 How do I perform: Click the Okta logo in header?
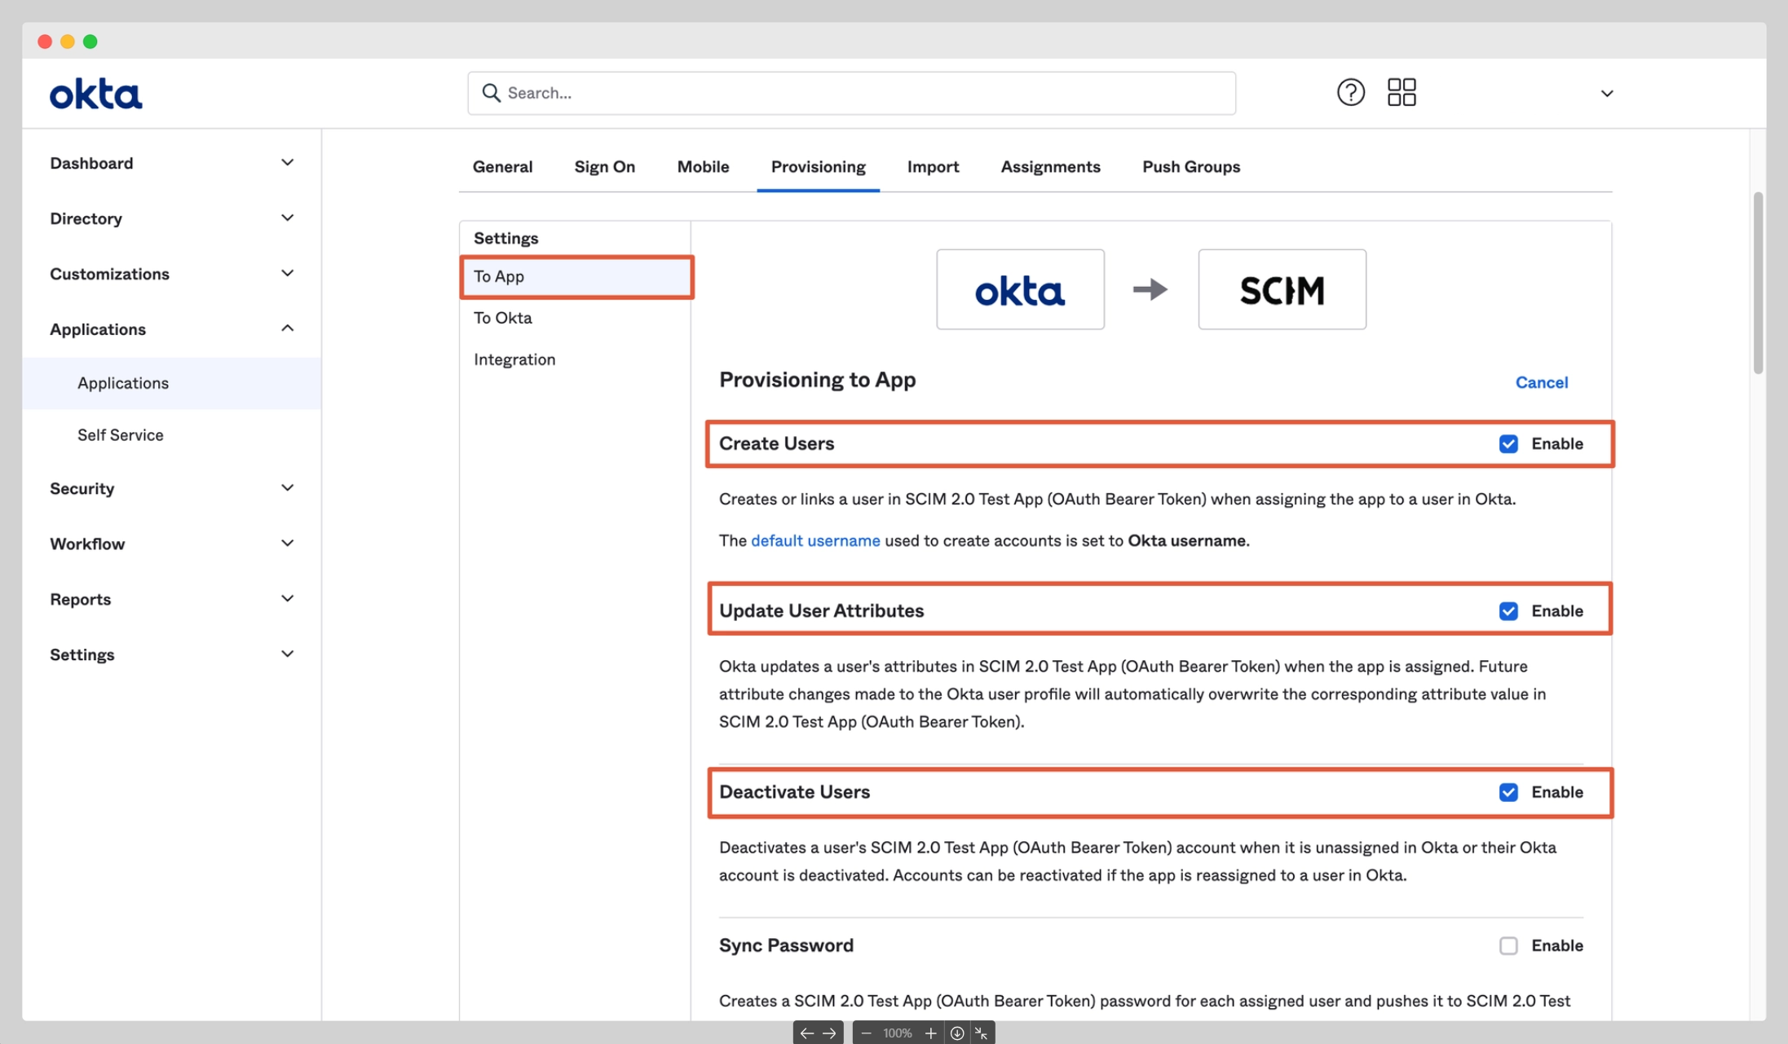95,95
